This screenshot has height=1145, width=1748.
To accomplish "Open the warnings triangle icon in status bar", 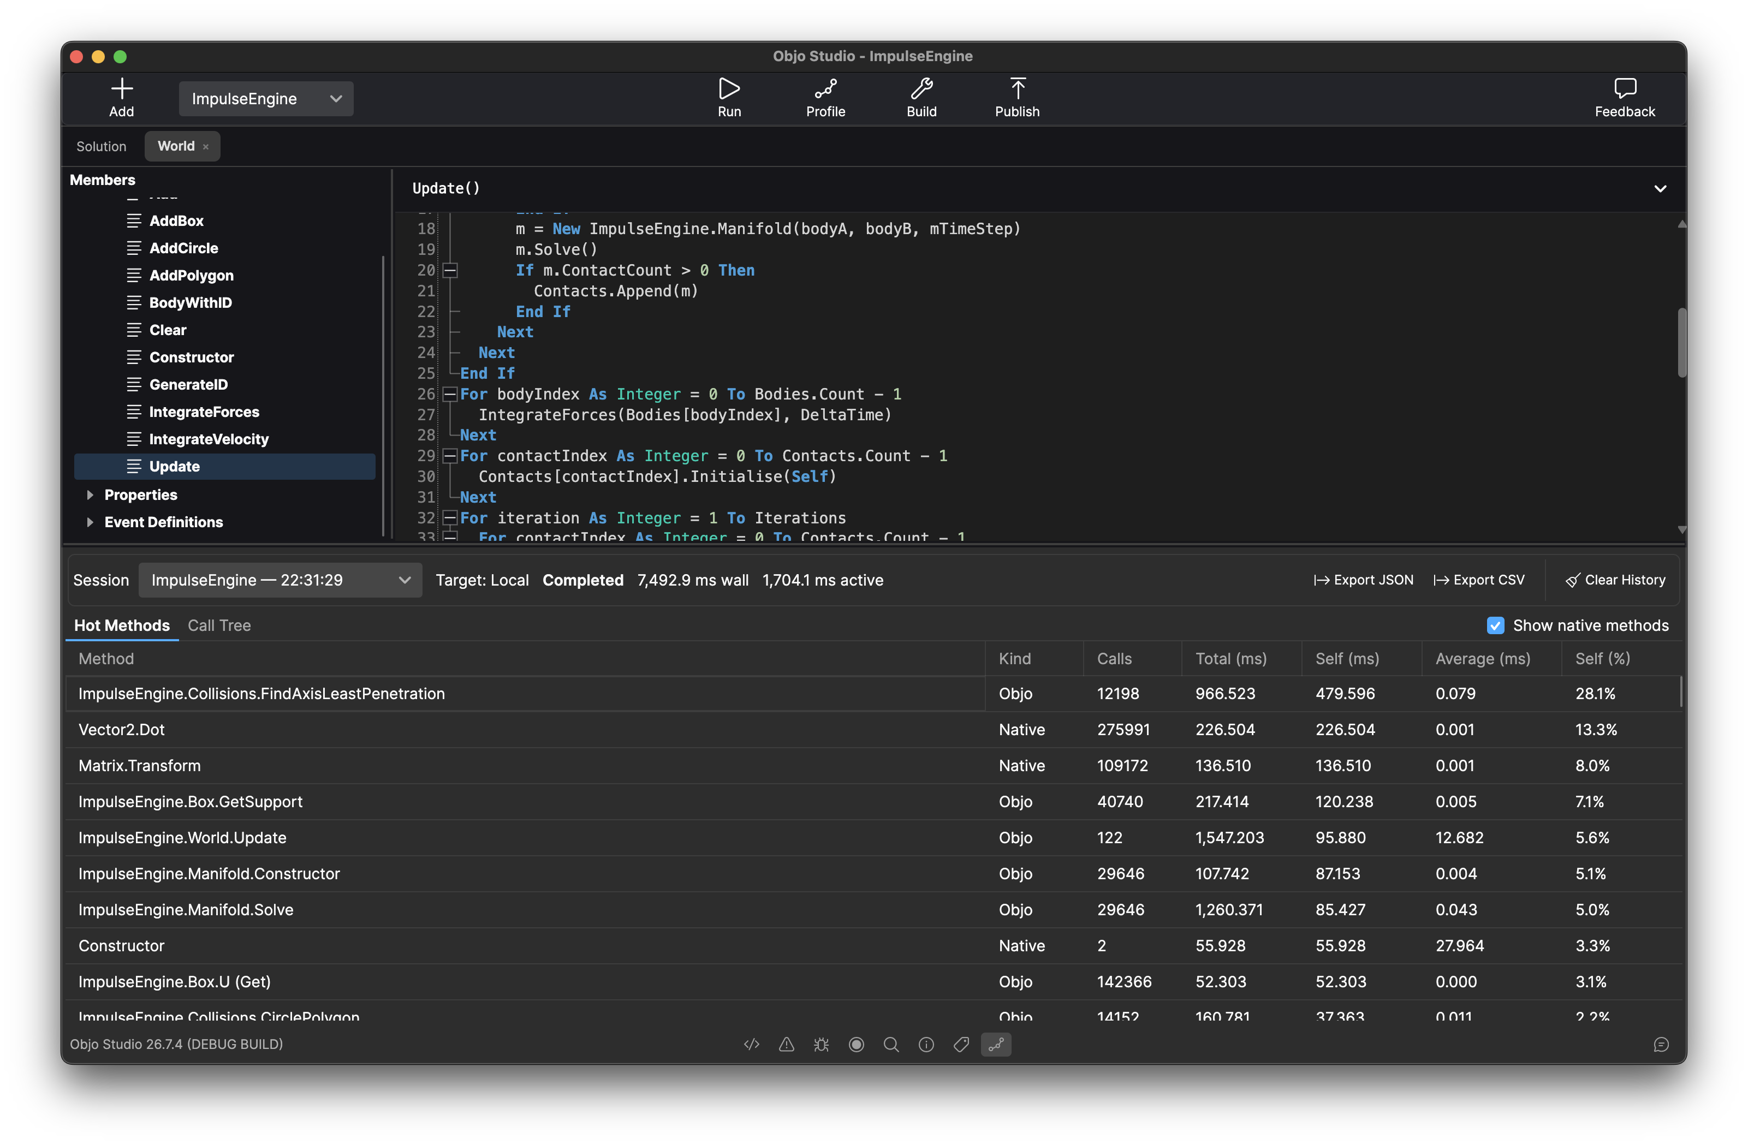I will click(x=787, y=1045).
